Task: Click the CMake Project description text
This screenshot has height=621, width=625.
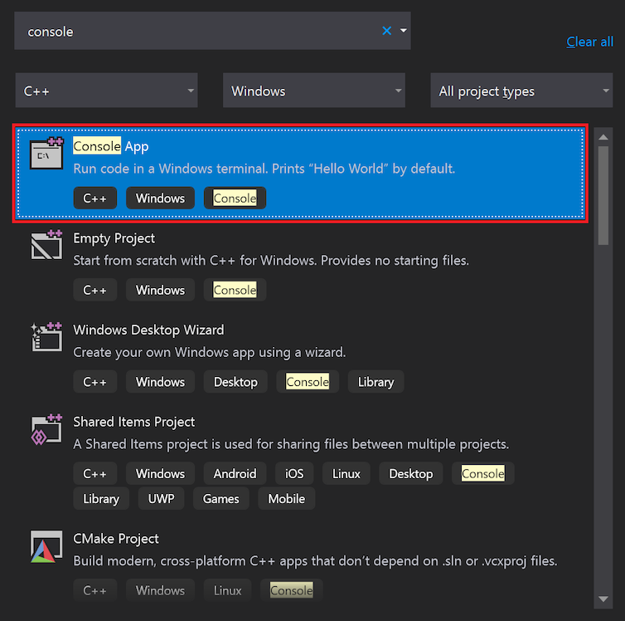Action: pos(315,561)
